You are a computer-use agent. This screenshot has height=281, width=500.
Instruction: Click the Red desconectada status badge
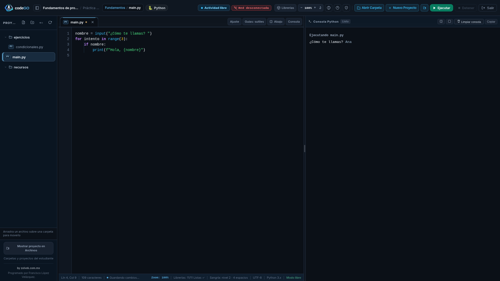pos(251,8)
